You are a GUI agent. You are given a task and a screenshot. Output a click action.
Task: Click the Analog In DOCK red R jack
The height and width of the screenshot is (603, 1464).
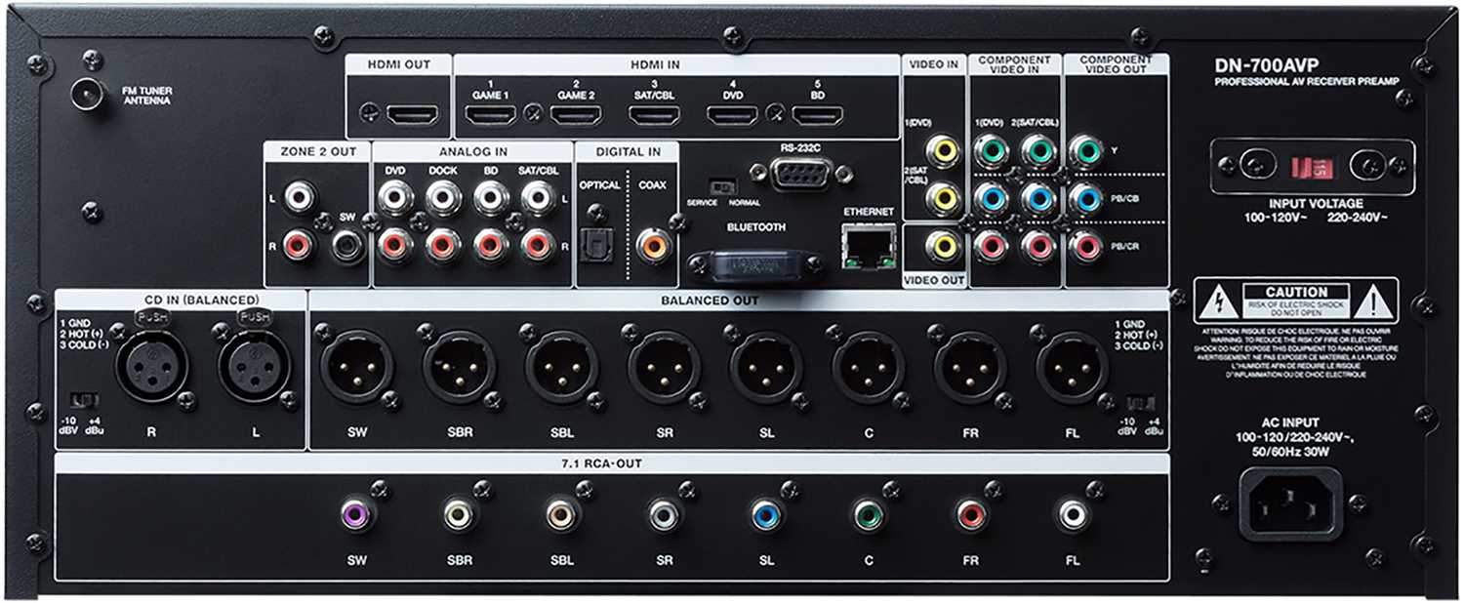point(442,245)
